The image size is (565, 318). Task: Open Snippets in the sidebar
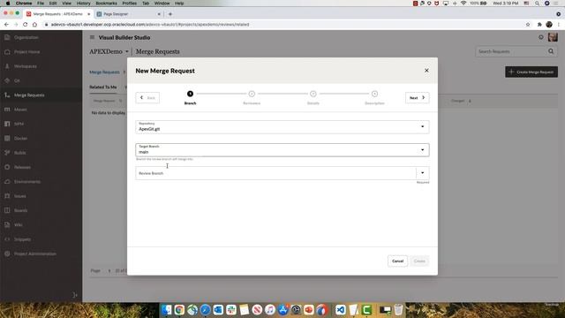[x=22, y=239]
